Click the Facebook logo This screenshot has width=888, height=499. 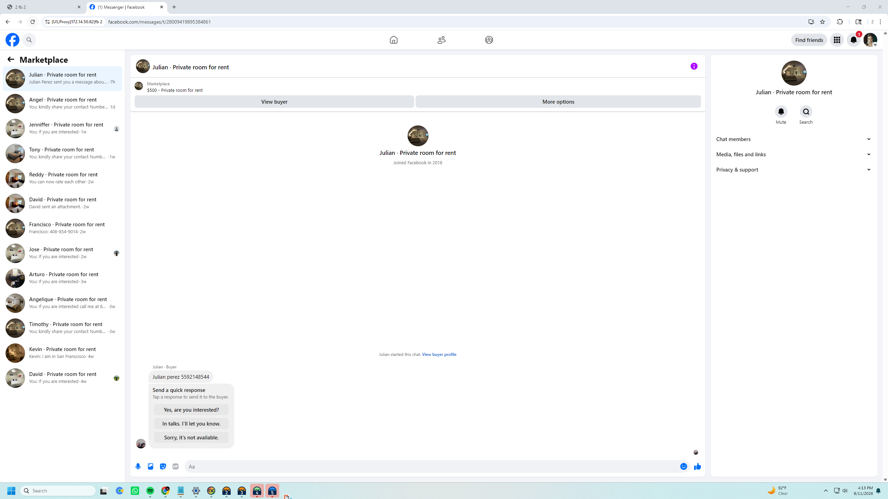(12, 40)
